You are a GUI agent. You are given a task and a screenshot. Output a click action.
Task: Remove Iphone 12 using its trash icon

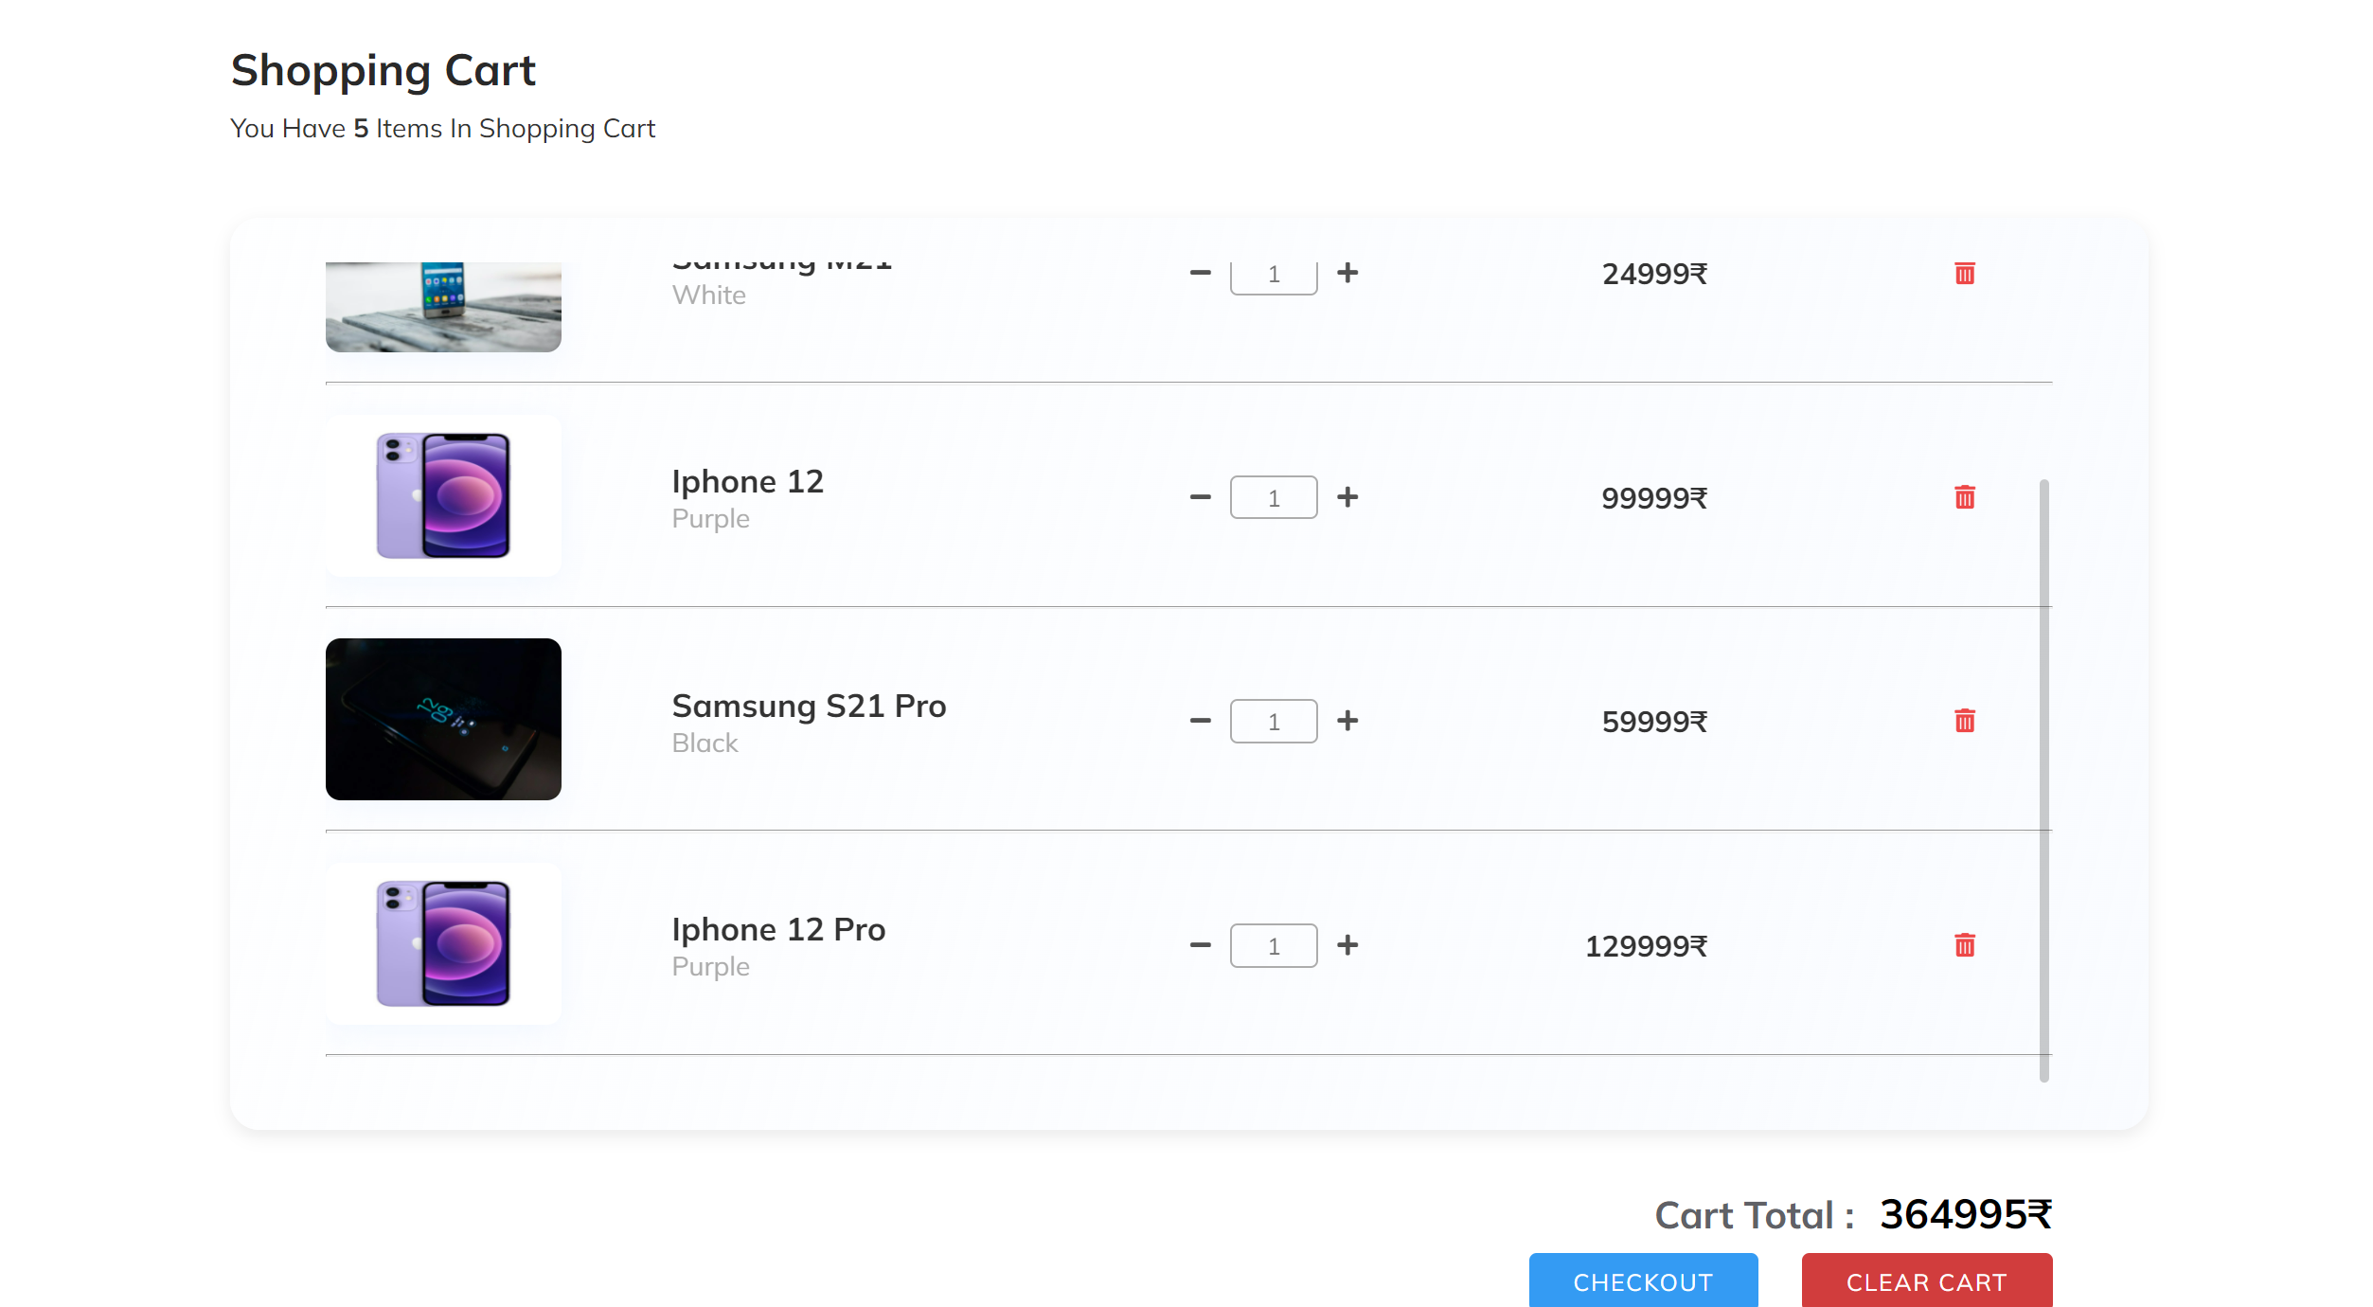(x=1965, y=496)
